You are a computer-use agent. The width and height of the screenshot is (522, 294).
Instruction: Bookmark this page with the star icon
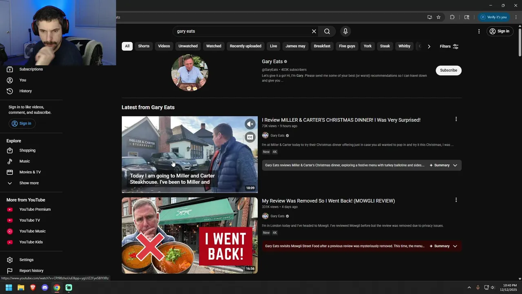[x=438, y=17]
